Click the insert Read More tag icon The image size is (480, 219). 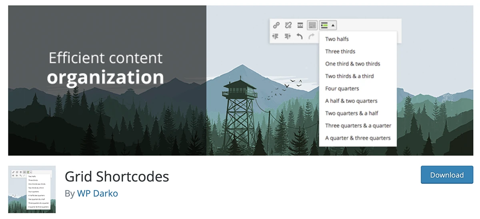tap(300, 25)
